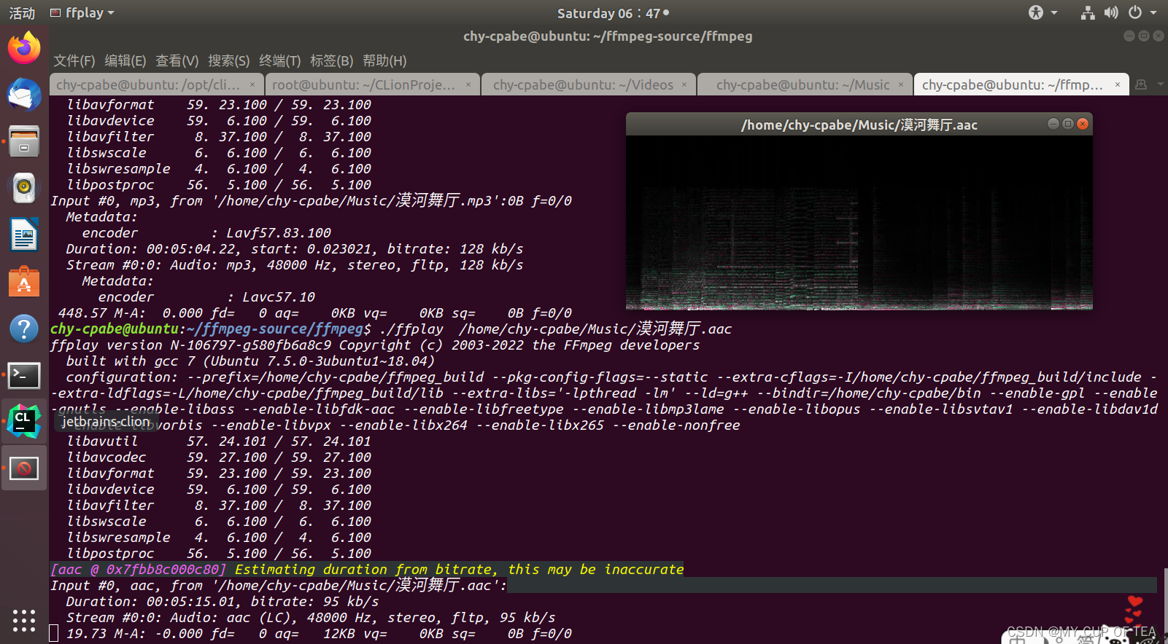Open the 帮助(H) menu
This screenshot has width=1168, height=644.
tap(384, 60)
